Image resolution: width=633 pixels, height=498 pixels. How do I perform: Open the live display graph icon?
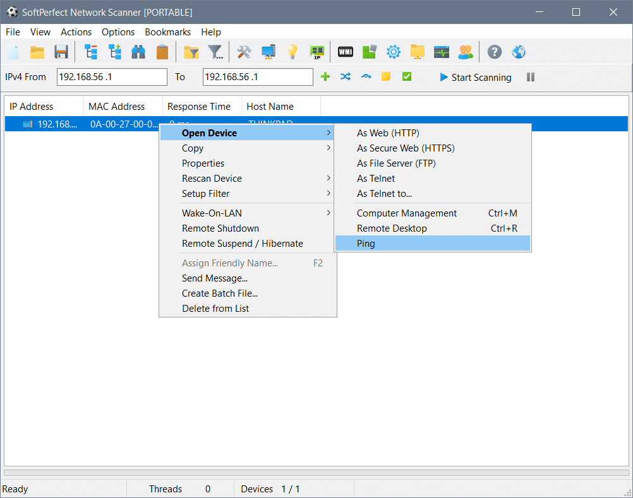click(x=442, y=52)
